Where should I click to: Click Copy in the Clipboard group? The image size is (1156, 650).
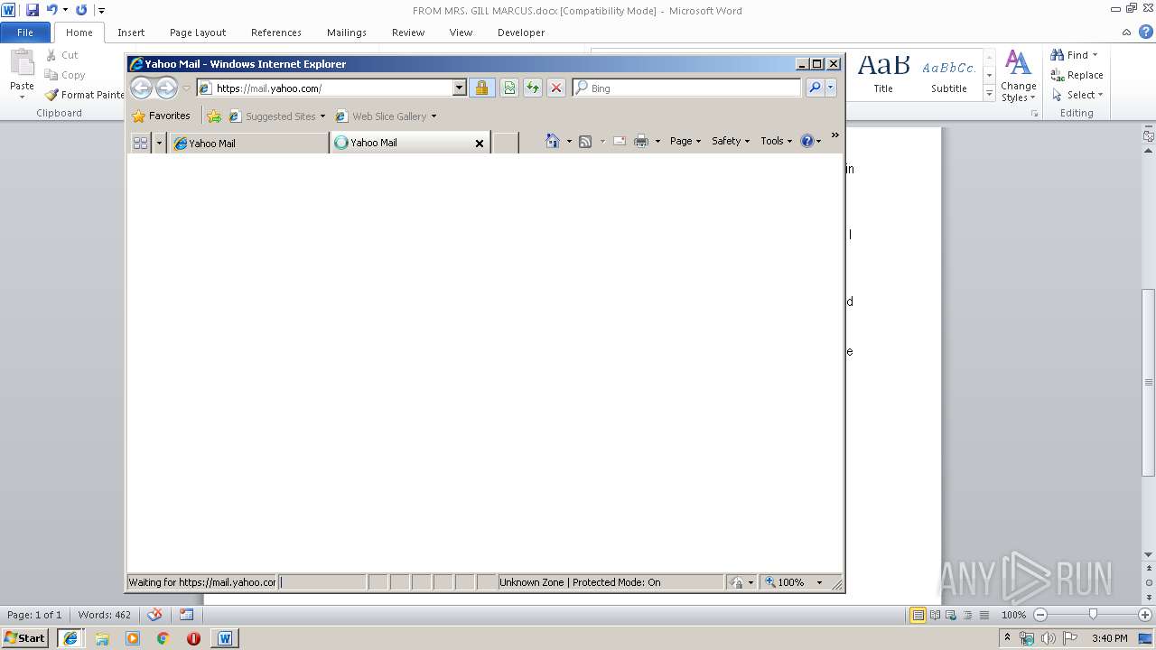click(65, 75)
